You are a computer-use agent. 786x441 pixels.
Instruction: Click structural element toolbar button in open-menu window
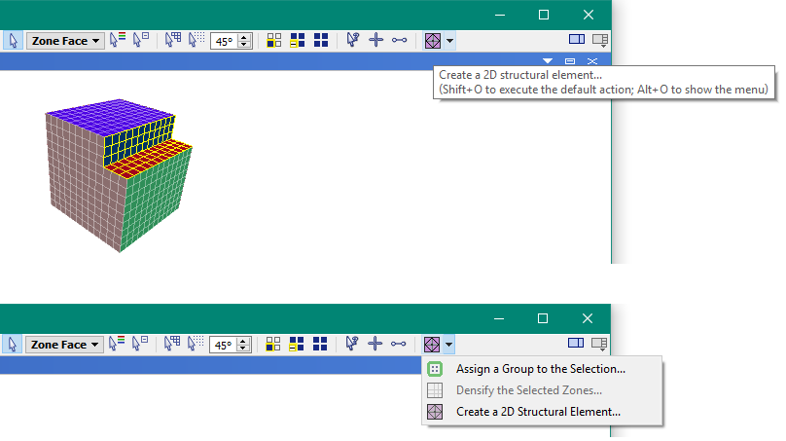click(x=432, y=345)
